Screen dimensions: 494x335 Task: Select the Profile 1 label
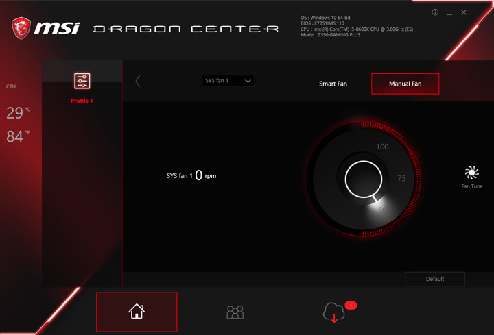click(82, 101)
